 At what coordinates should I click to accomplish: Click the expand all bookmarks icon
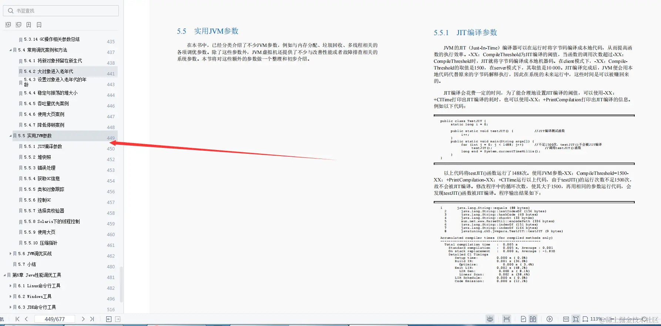[8, 25]
